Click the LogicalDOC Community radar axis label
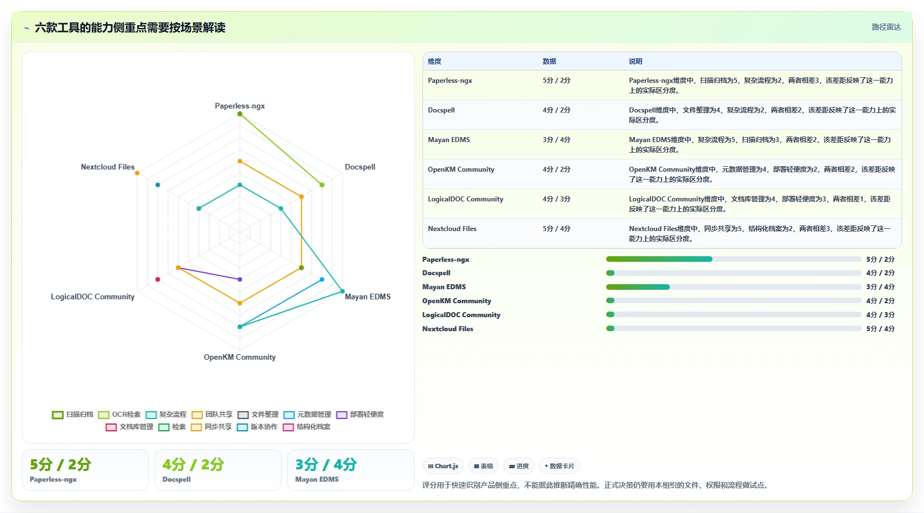924x513 pixels. click(x=93, y=297)
